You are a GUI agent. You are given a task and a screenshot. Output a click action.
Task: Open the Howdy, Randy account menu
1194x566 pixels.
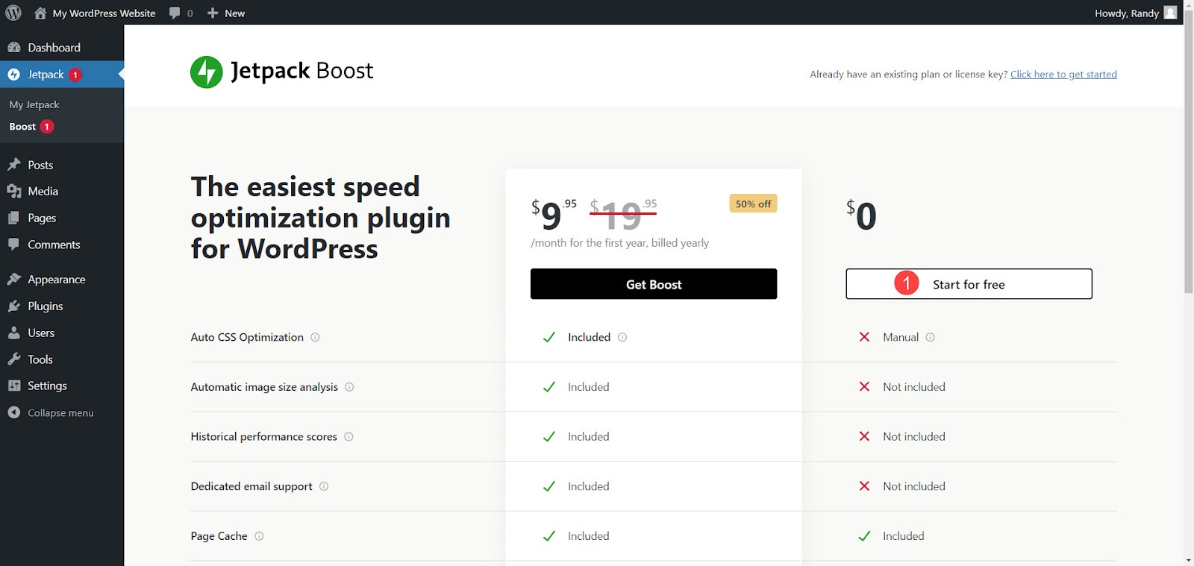[x=1135, y=13]
